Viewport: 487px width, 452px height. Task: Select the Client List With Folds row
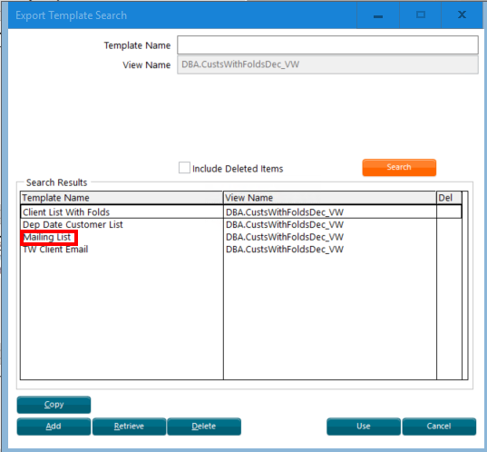pos(241,212)
